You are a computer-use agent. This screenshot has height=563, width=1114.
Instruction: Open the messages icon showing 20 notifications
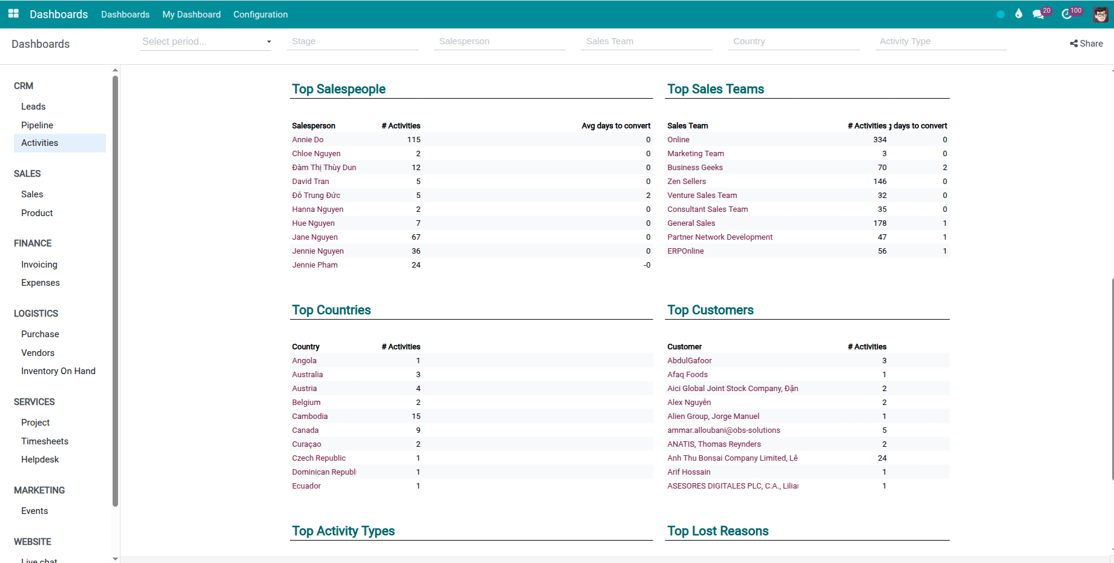[x=1039, y=13]
